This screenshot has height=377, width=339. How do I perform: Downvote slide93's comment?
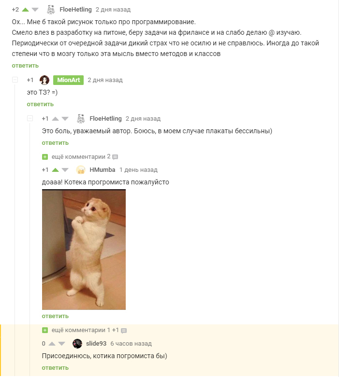point(62,344)
